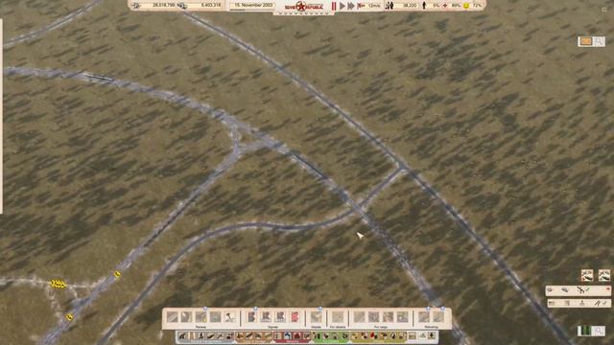Image resolution: width=614 pixels, height=345 pixels.
Task: Open the magnifier beside the orange icon
Action: click(599, 41)
